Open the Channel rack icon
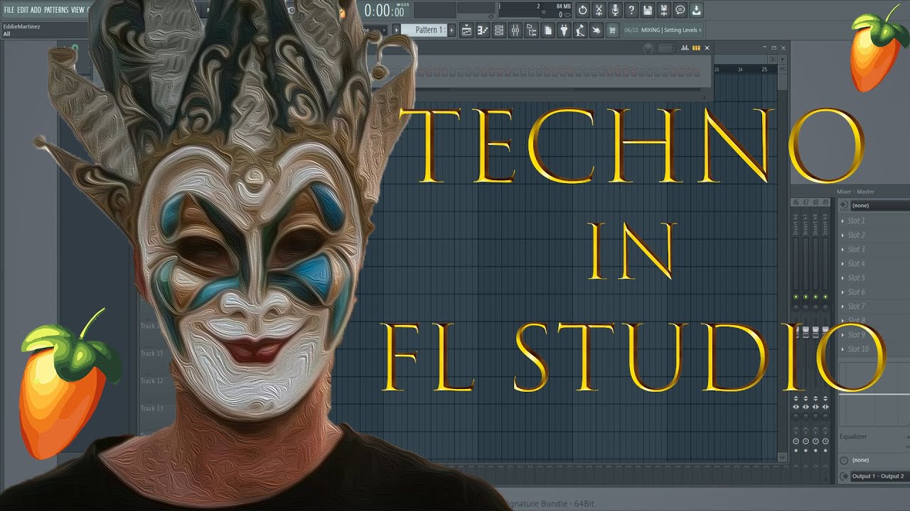Viewport: 910px width, 511px height. 500,30
